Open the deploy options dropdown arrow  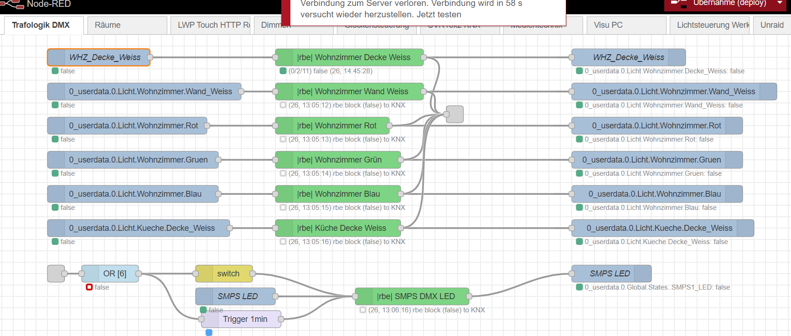click(x=780, y=3)
